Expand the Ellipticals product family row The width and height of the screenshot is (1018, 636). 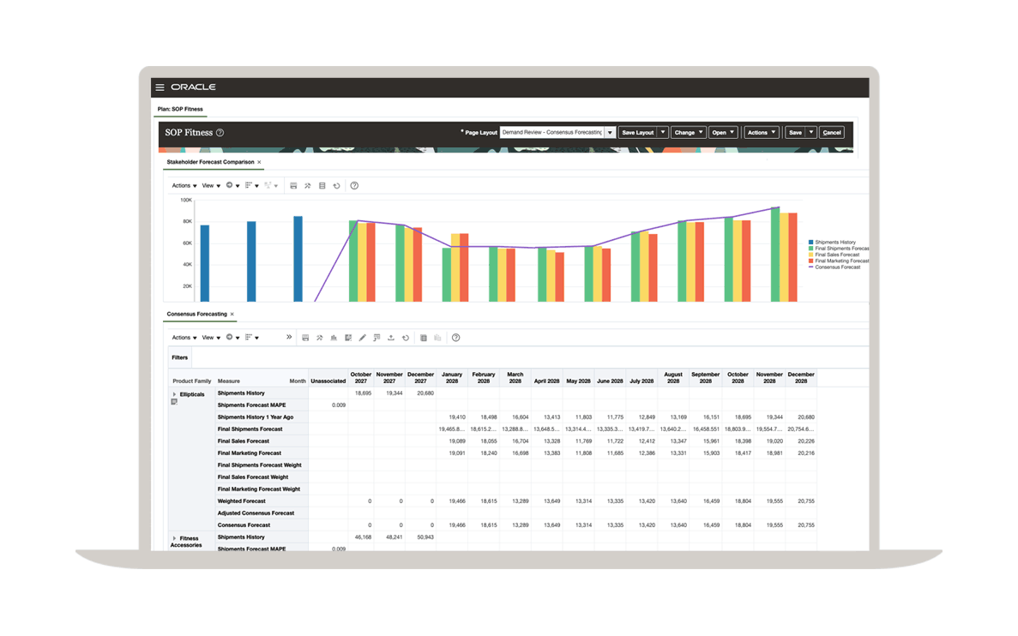point(174,394)
